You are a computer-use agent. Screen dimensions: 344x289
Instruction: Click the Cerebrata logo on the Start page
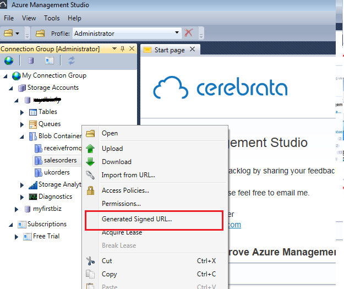point(220,88)
